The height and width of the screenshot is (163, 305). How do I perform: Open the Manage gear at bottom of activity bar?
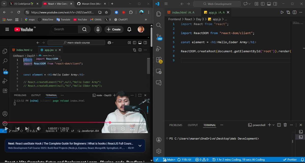click(x=158, y=151)
